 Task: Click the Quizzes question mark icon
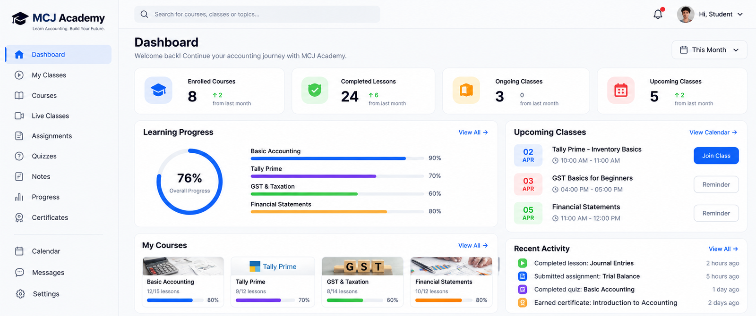coord(19,156)
